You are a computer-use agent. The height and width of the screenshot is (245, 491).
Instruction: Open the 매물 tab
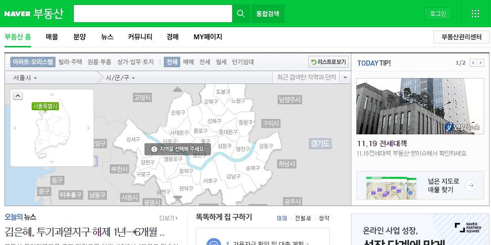52,37
